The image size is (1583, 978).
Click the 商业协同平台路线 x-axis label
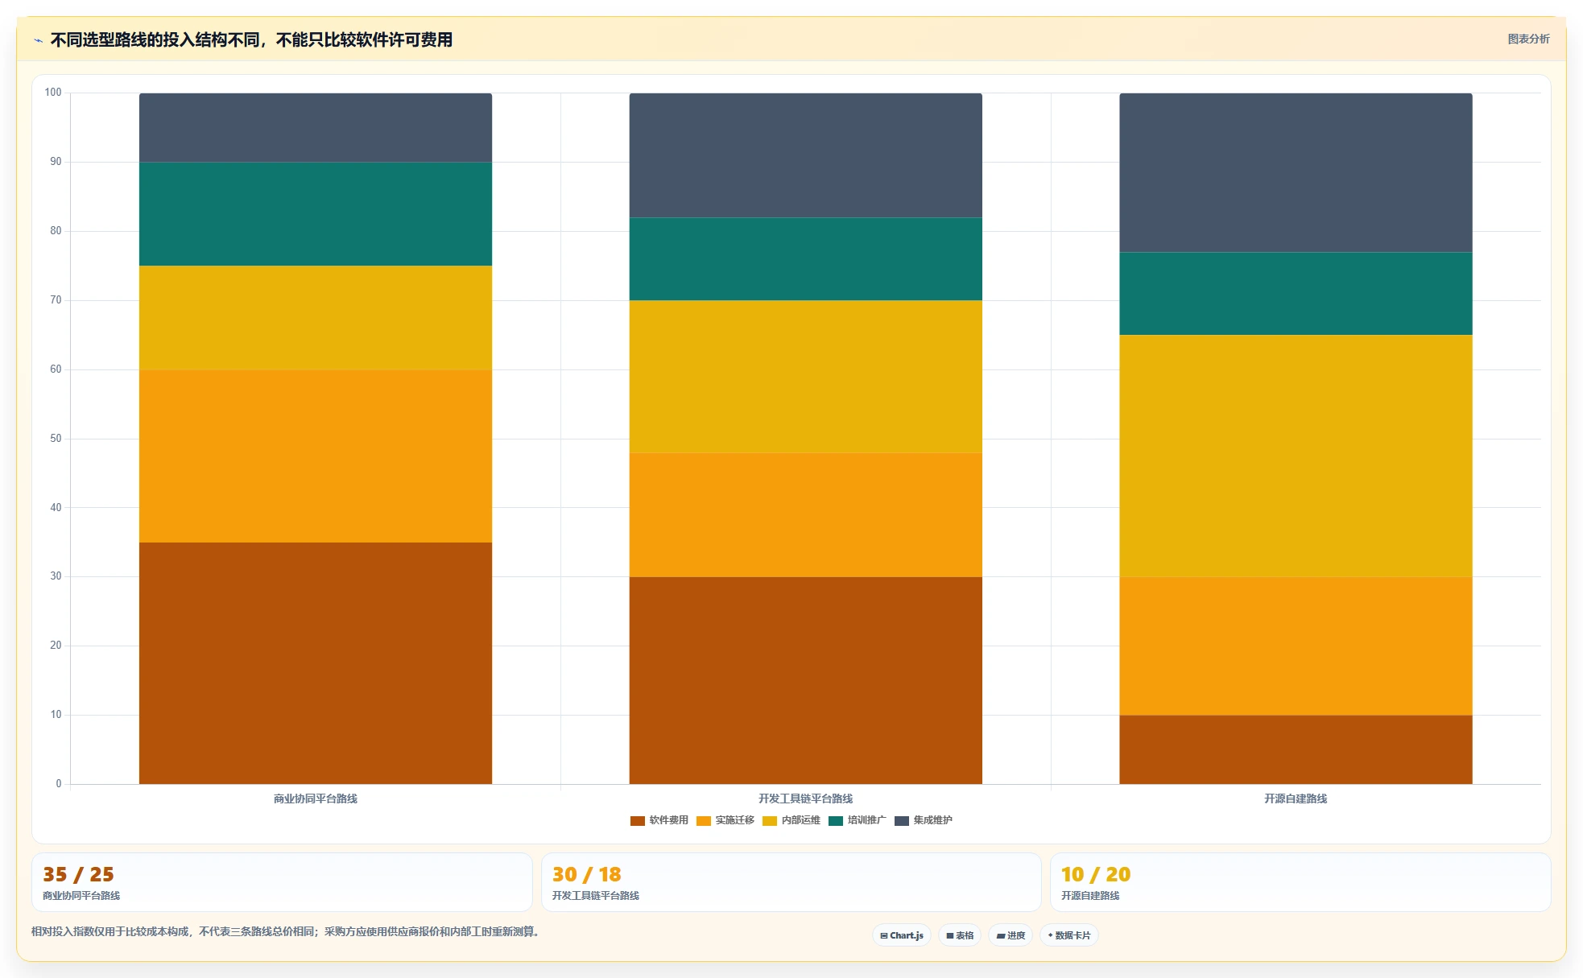(x=316, y=798)
